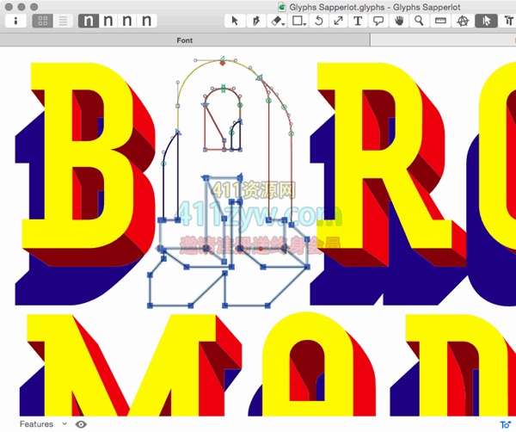Choose the Zoom magnifier tool

point(420,21)
